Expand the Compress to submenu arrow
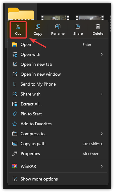114x192 pixels. click(102, 134)
